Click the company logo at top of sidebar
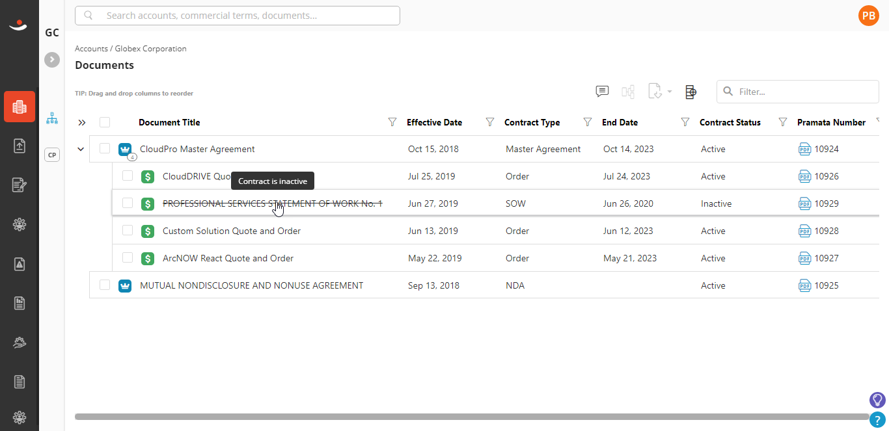 tap(19, 25)
